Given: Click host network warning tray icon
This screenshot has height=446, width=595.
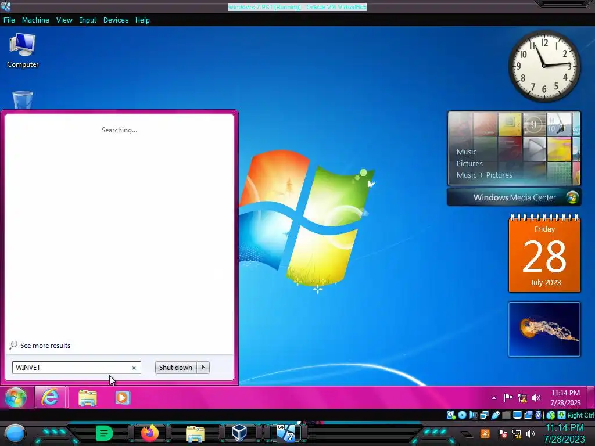Looking at the screenshot, I should [517, 434].
